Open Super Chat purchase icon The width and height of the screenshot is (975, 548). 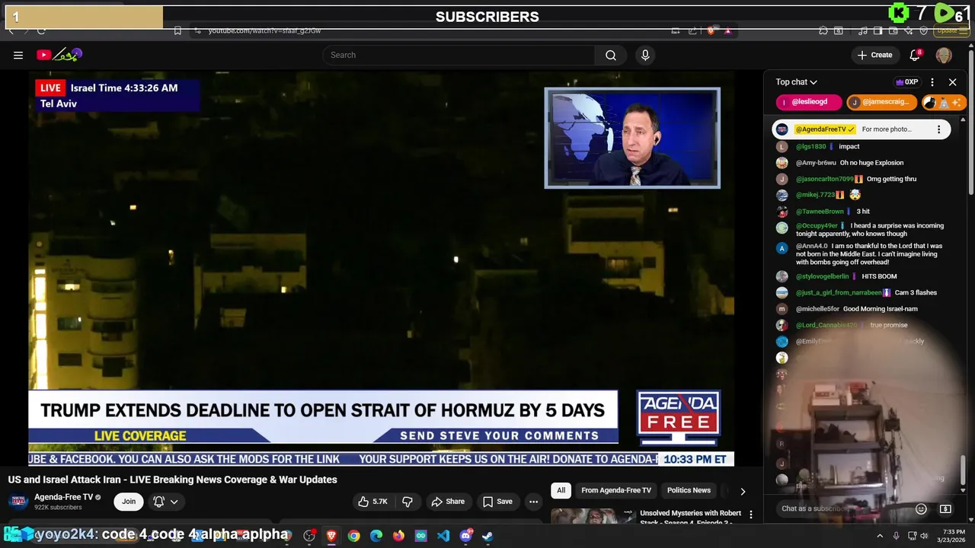pos(945,508)
